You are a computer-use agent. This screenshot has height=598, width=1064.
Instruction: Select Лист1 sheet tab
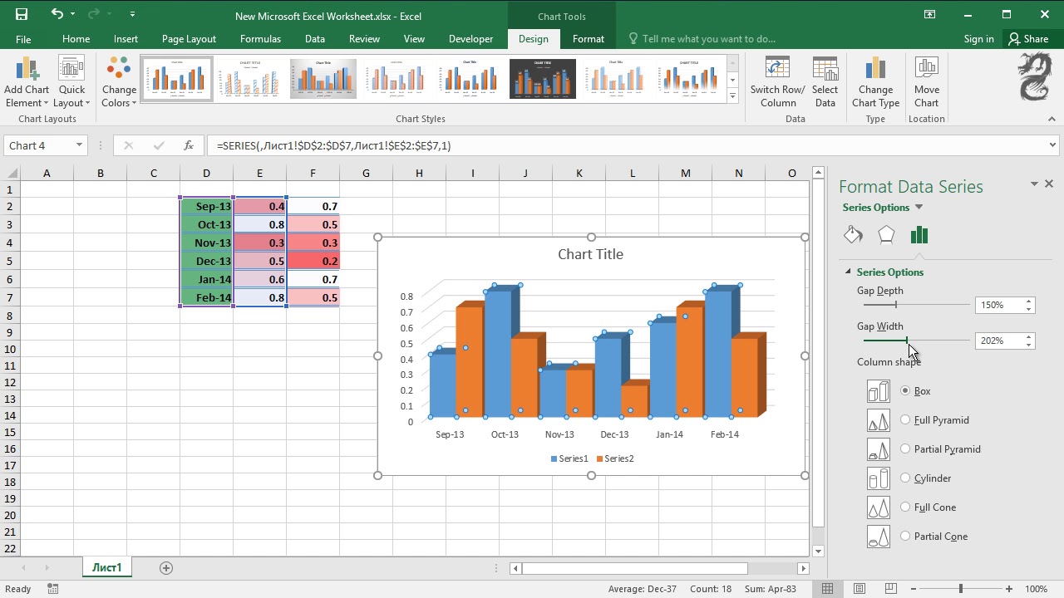pos(106,568)
